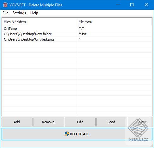
Task: Click the Files & Folders column header
Action: click(x=39, y=22)
